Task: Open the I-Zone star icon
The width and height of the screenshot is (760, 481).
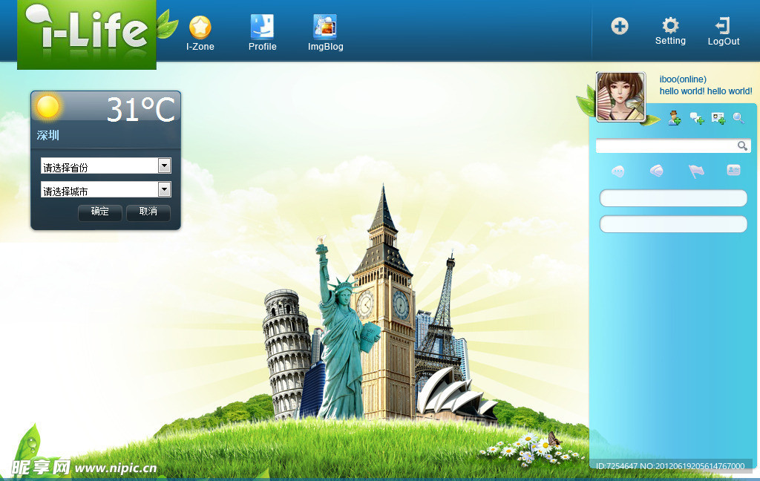Action: coord(200,27)
